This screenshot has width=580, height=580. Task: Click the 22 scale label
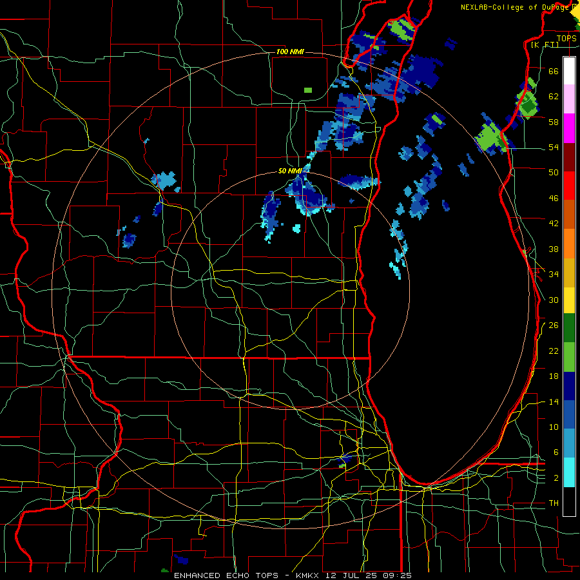554,351
